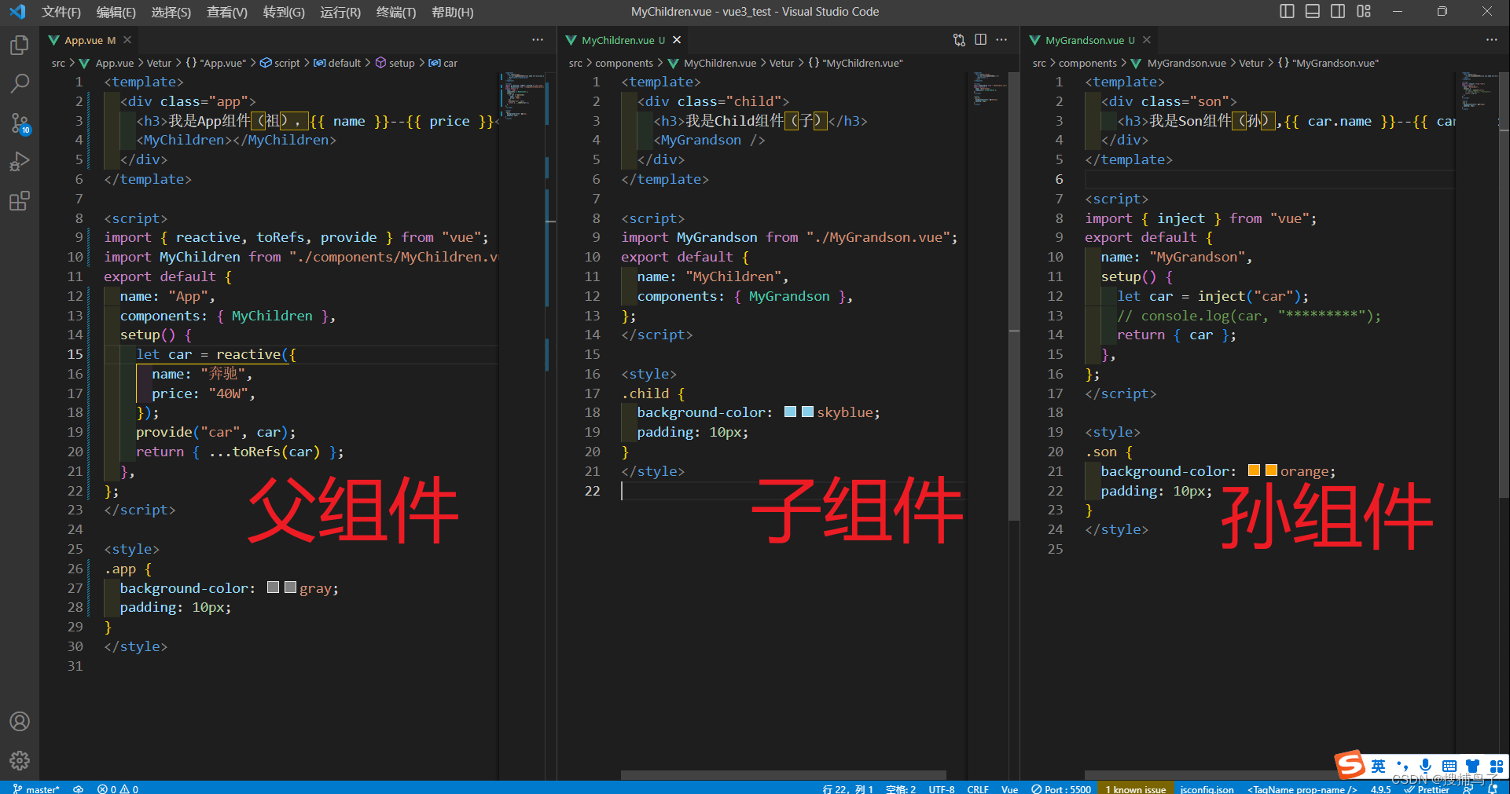Select 'Vetur' breadcrumb in MyGrandson.vue editor
Screen dimensions: 1510x794
pyautogui.click(x=1251, y=63)
